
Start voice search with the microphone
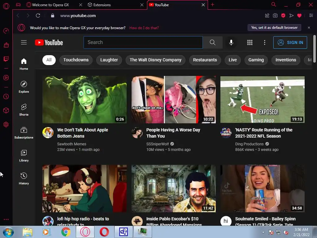pyautogui.click(x=231, y=42)
